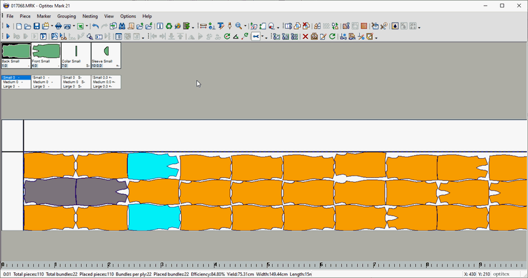The width and height of the screenshot is (528, 278).
Task: Click the Save disk icon
Action: coord(36,26)
